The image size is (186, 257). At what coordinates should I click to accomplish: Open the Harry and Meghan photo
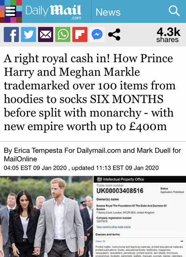[x=46, y=217]
